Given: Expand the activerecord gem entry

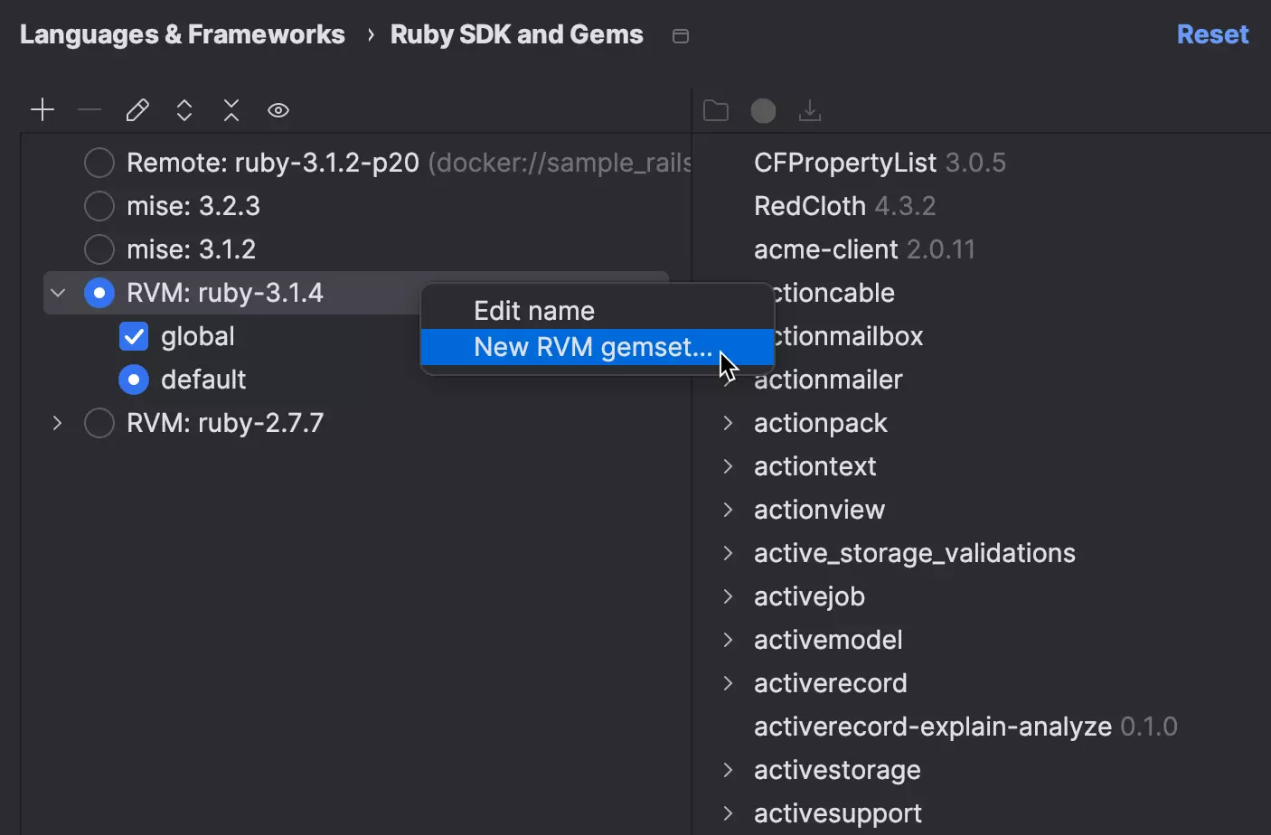Looking at the screenshot, I should (x=729, y=684).
